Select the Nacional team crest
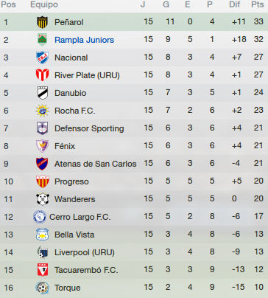 coord(42,58)
